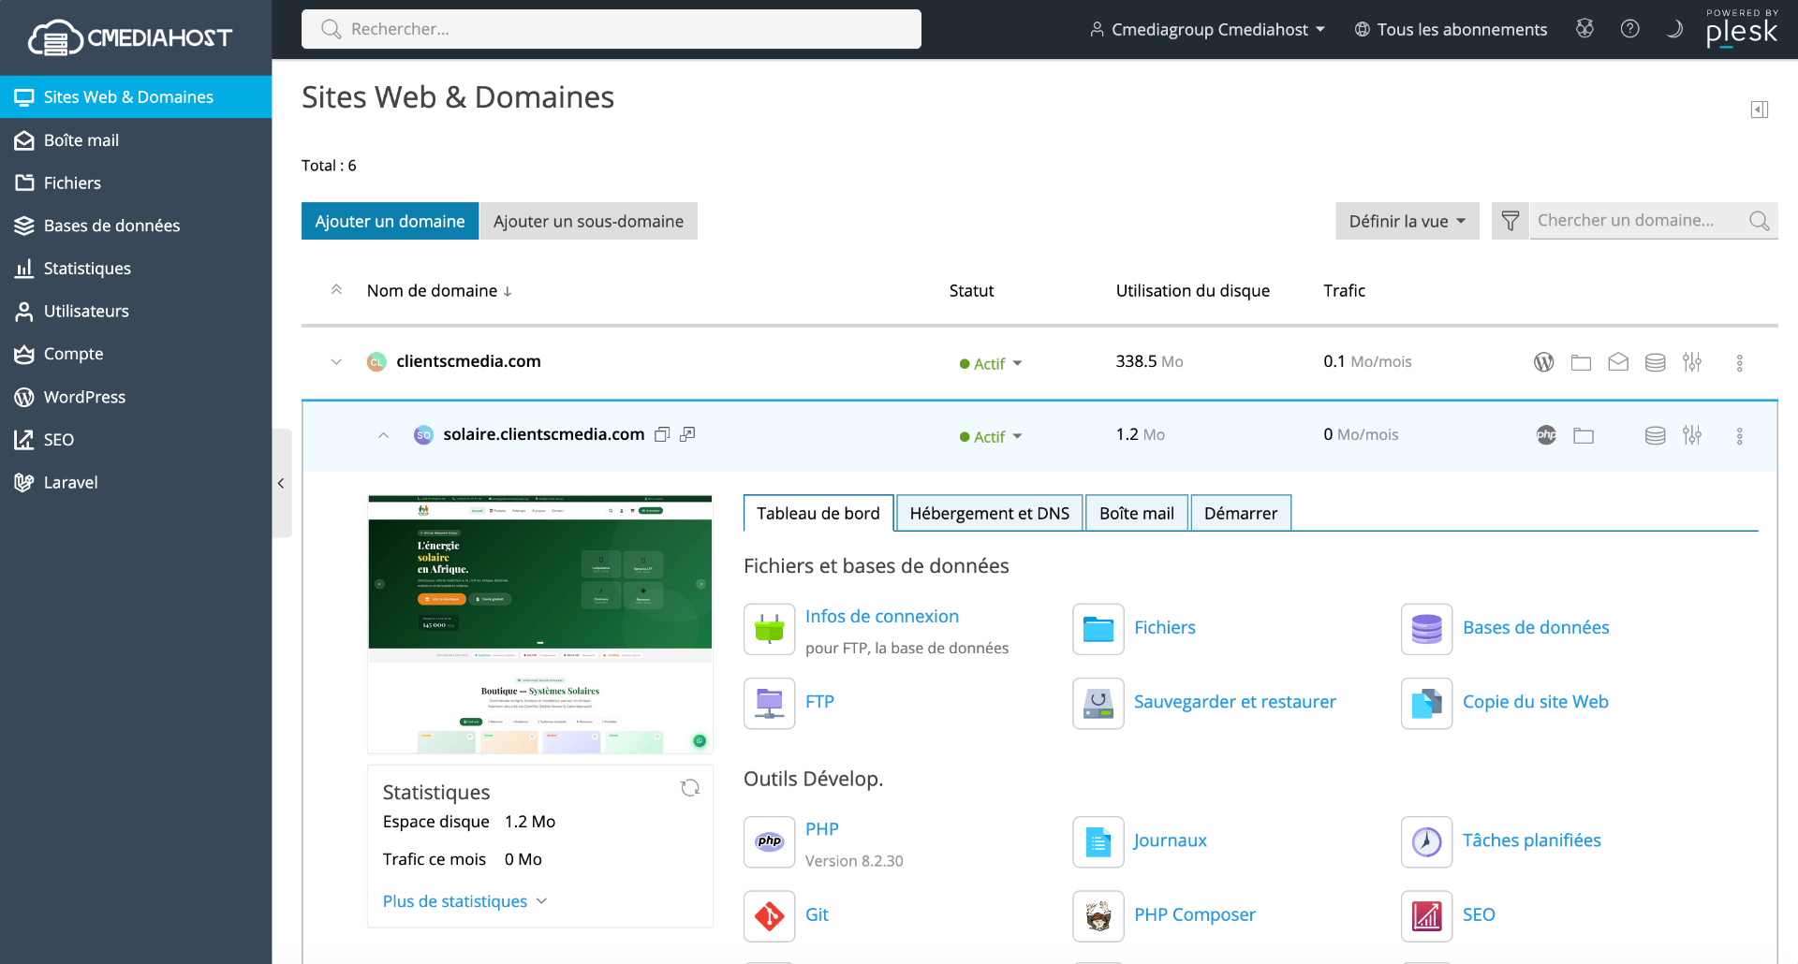This screenshot has width=1798, height=964.
Task: Click the CMEDIAHOST logo
Action: tap(130, 37)
